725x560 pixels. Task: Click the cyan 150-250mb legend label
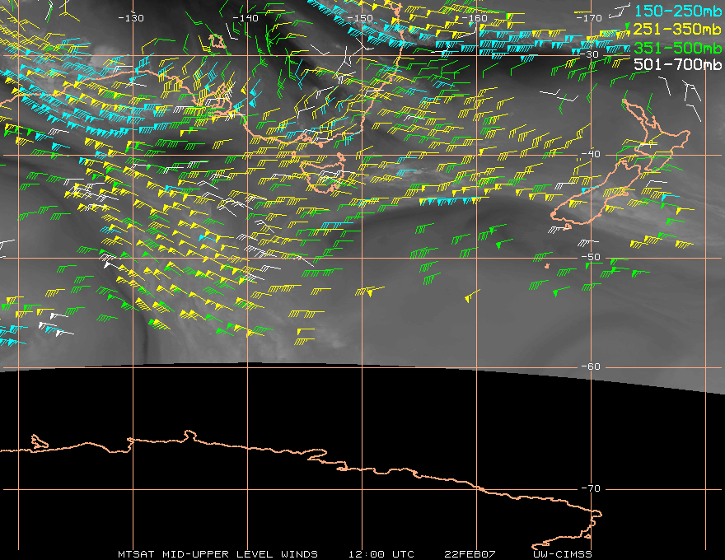click(x=677, y=10)
